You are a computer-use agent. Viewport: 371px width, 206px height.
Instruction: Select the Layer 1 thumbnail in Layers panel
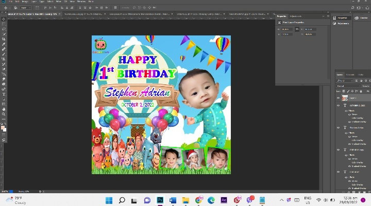coord(345,98)
